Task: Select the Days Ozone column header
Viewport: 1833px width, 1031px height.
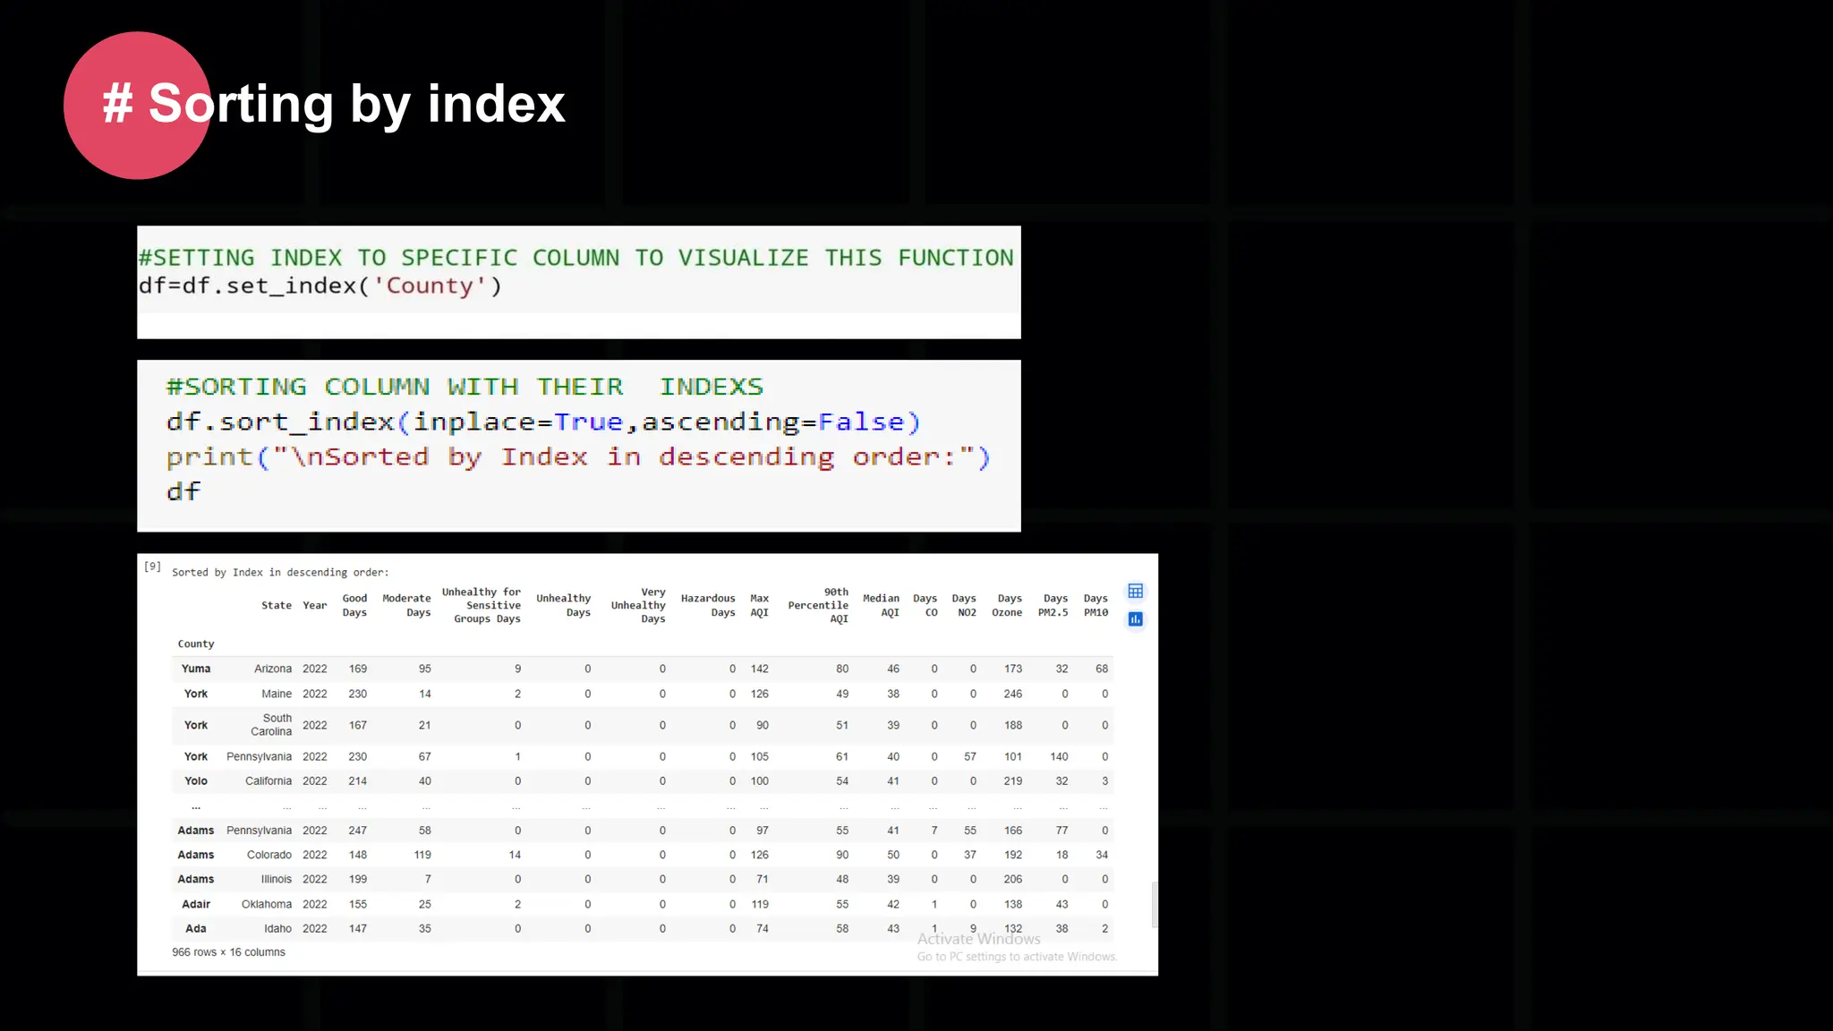Action: point(1007,606)
